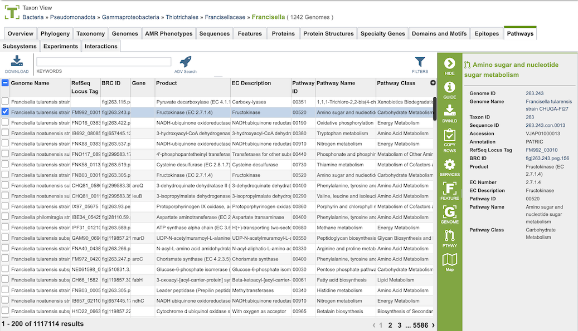Hide the details panel with the HIDE arrow
This screenshot has height=331, width=578.
pos(449,63)
